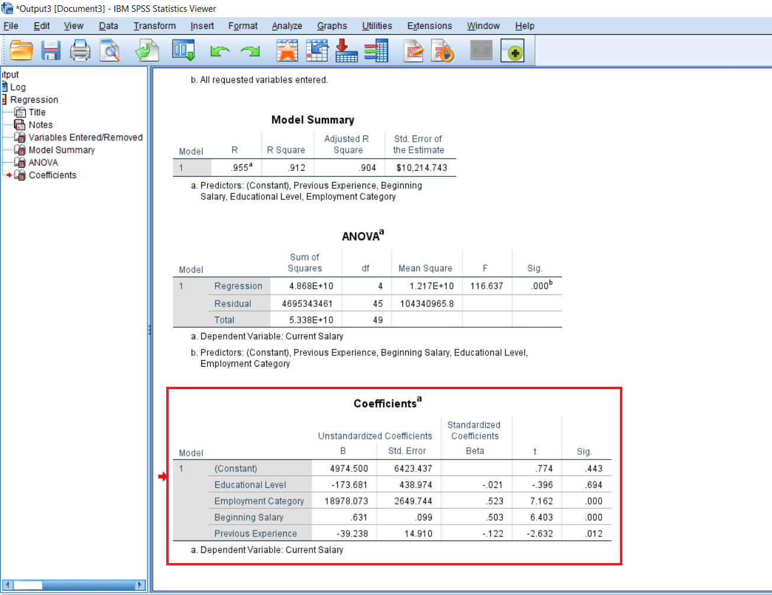Open the Data menu
The image size is (772, 595).
click(108, 26)
